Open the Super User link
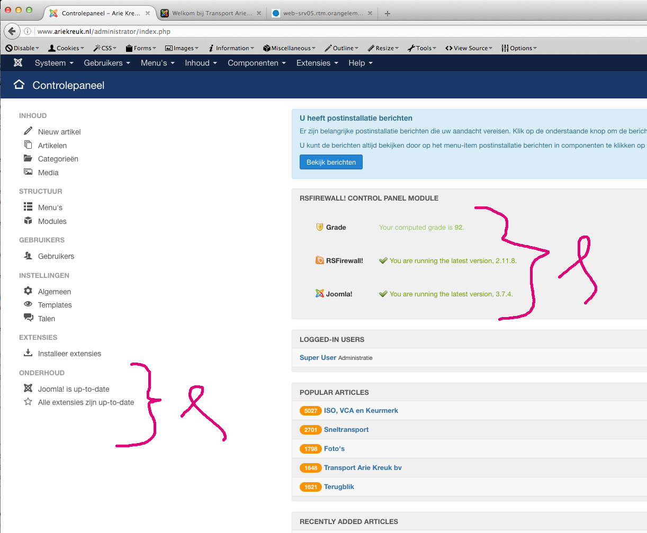This screenshot has width=647, height=533. tap(318, 358)
